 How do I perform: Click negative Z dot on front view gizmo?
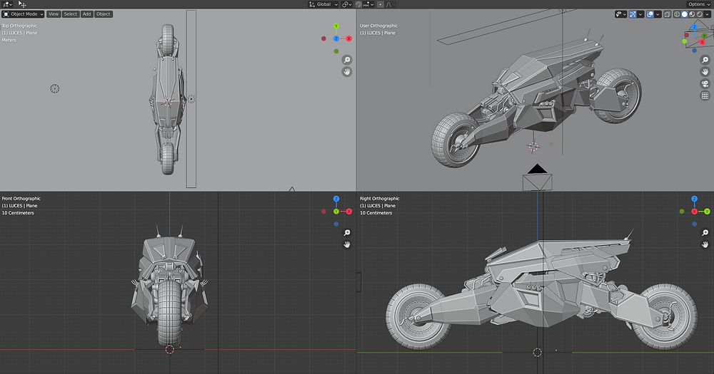(x=336, y=224)
